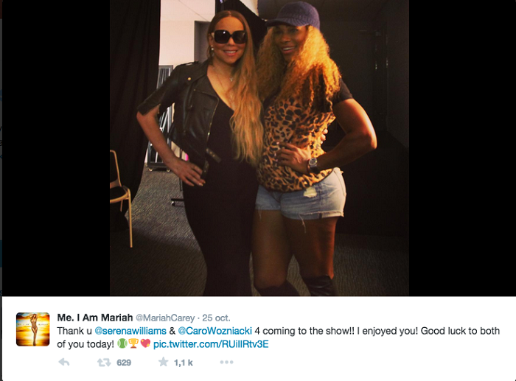Viewport: 516px width, 381px height.
Task: Dismiss the lightbox via the left dark overlay
Action: pyautogui.click(x=56, y=147)
